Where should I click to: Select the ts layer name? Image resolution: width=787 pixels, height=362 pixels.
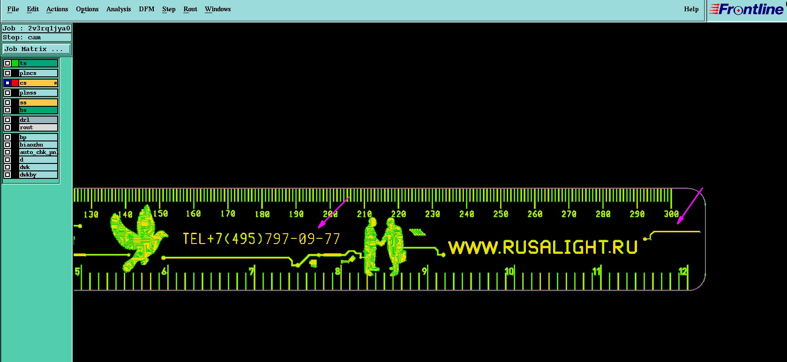[38, 63]
